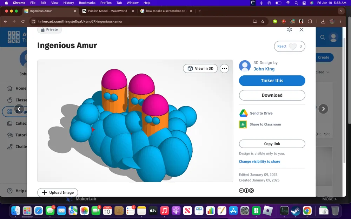
Task: Expand Chrome tab search chevron
Action: pos(341,11)
